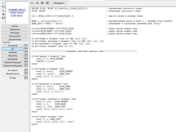Click the fourth indent icon beside Проверить

47,3
